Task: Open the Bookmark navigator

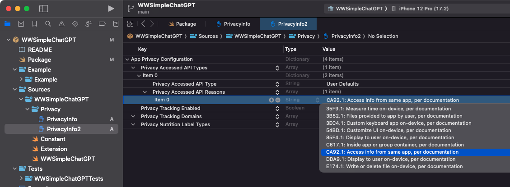Action: click(34, 24)
